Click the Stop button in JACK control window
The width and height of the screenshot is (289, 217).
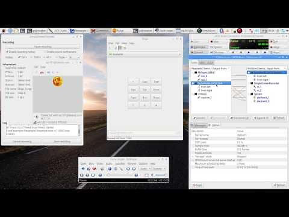(x=219, y=42)
